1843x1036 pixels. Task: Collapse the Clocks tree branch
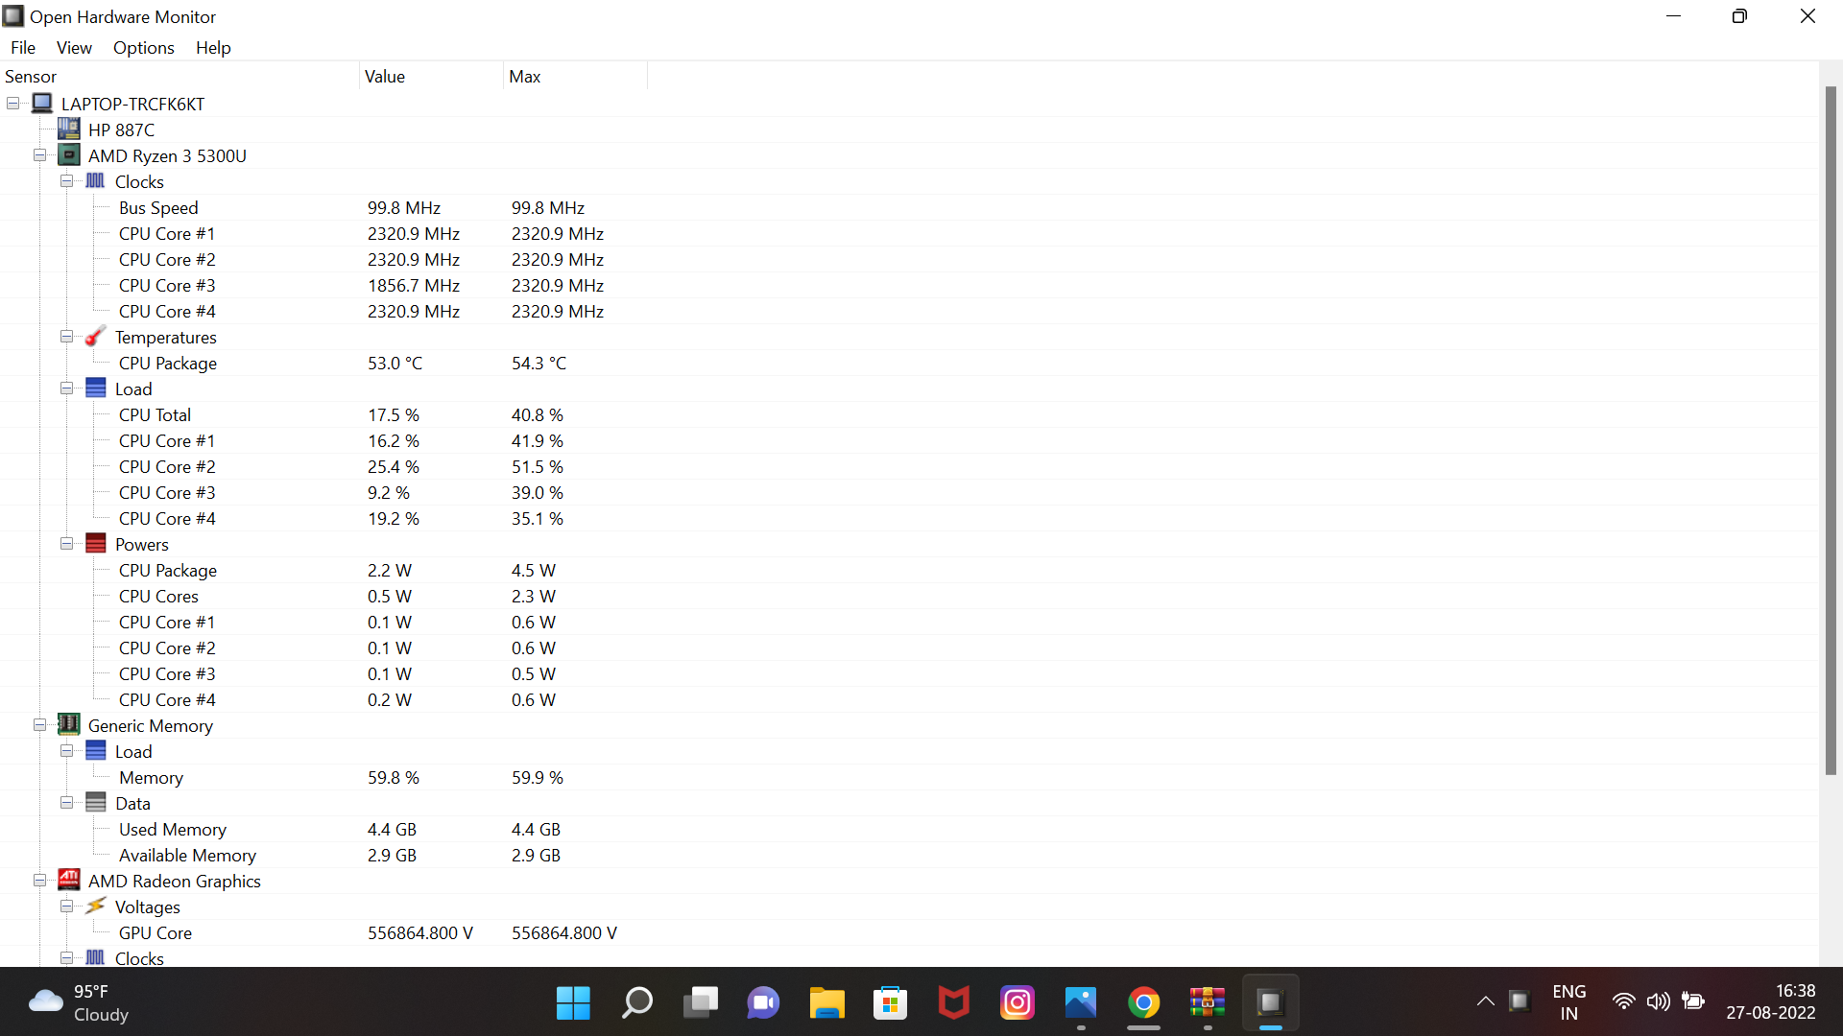(x=66, y=180)
